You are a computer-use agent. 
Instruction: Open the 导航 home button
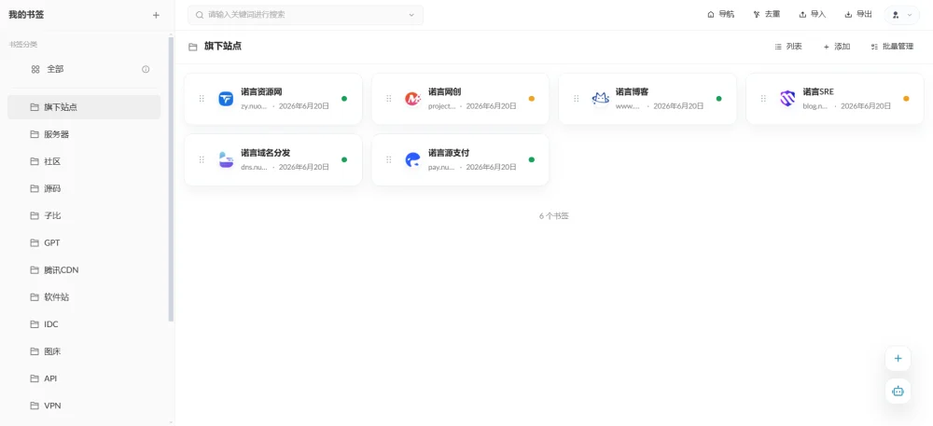click(x=720, y=15)
